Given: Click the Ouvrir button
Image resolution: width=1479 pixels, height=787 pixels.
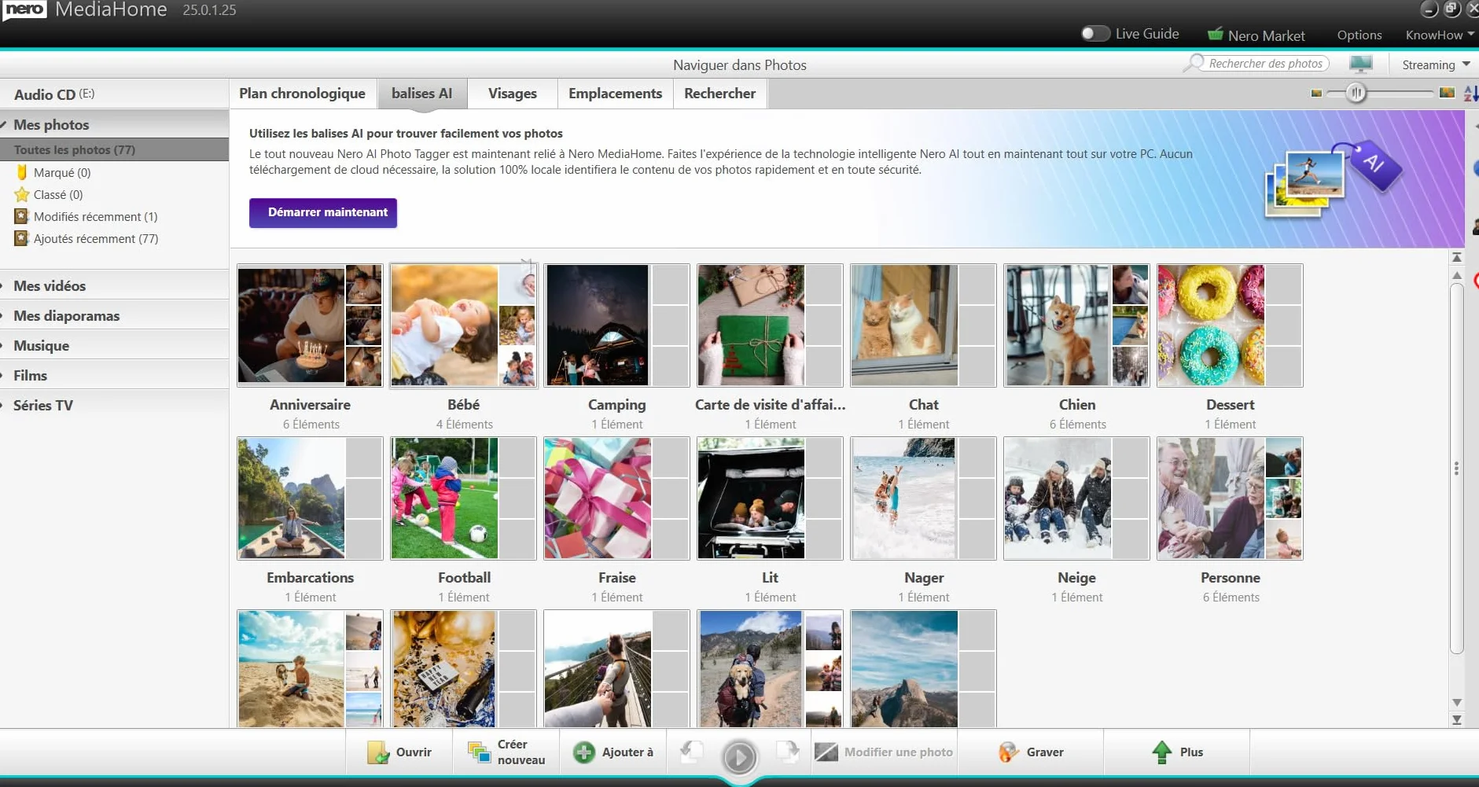Looking at the screenshot, I should 399,752.
